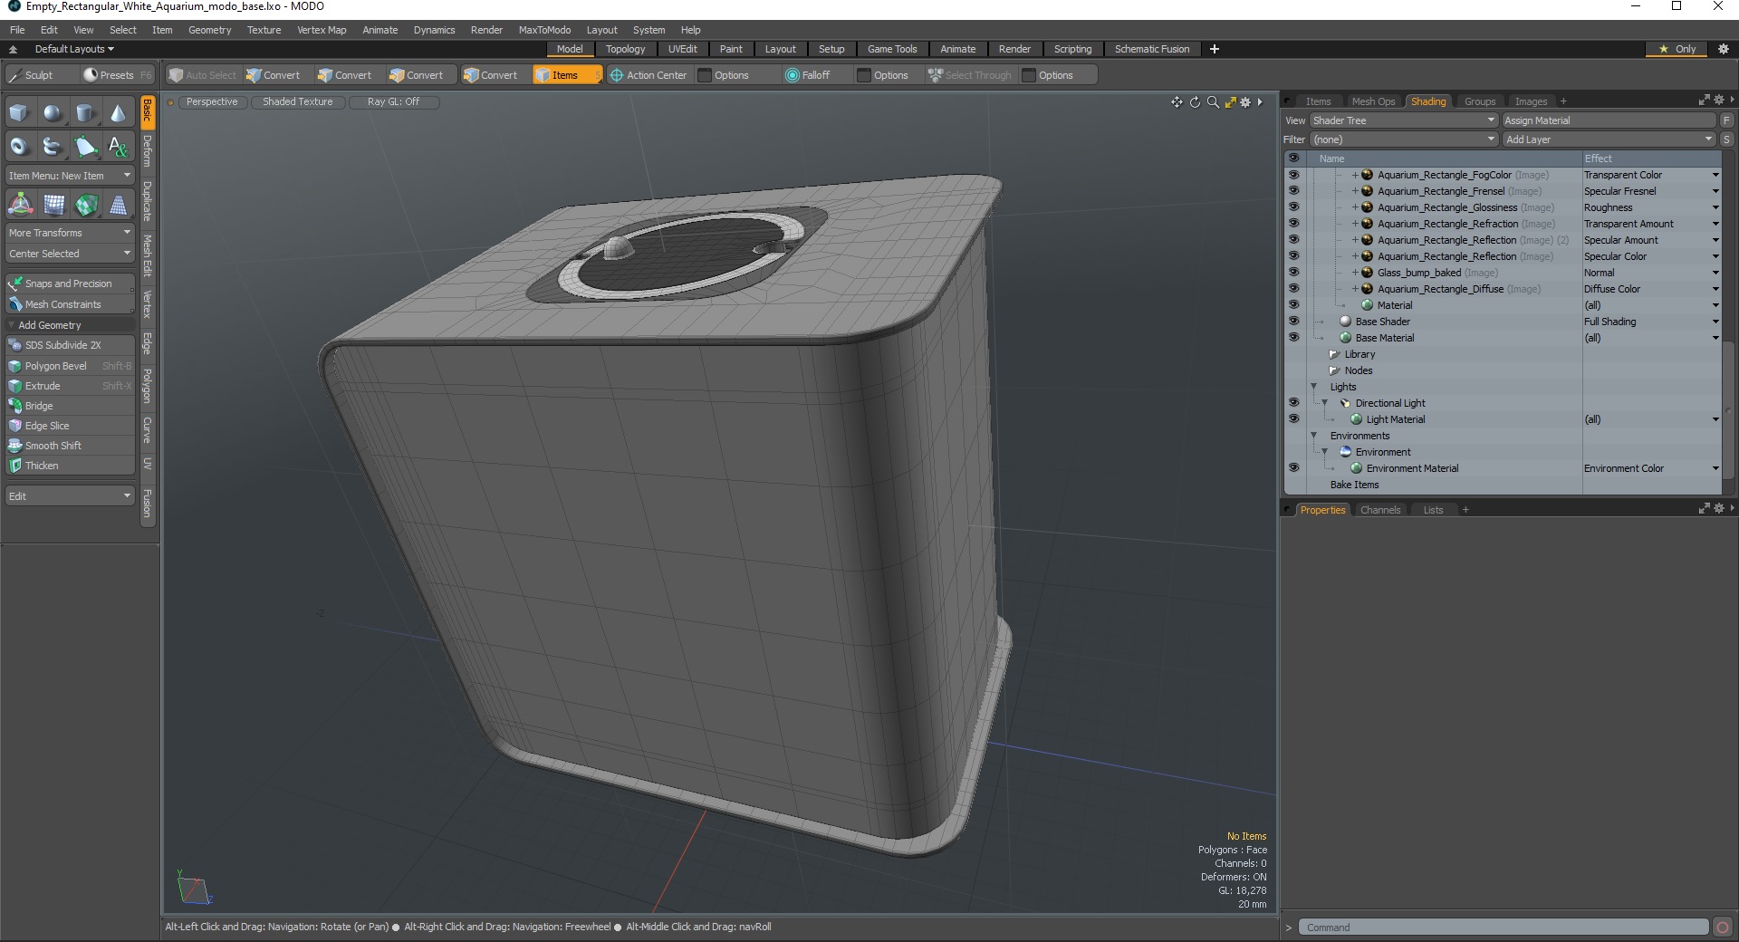The image size is (1739, 942).
Task: Click the Snaps and Precision button
Action: 70,284
